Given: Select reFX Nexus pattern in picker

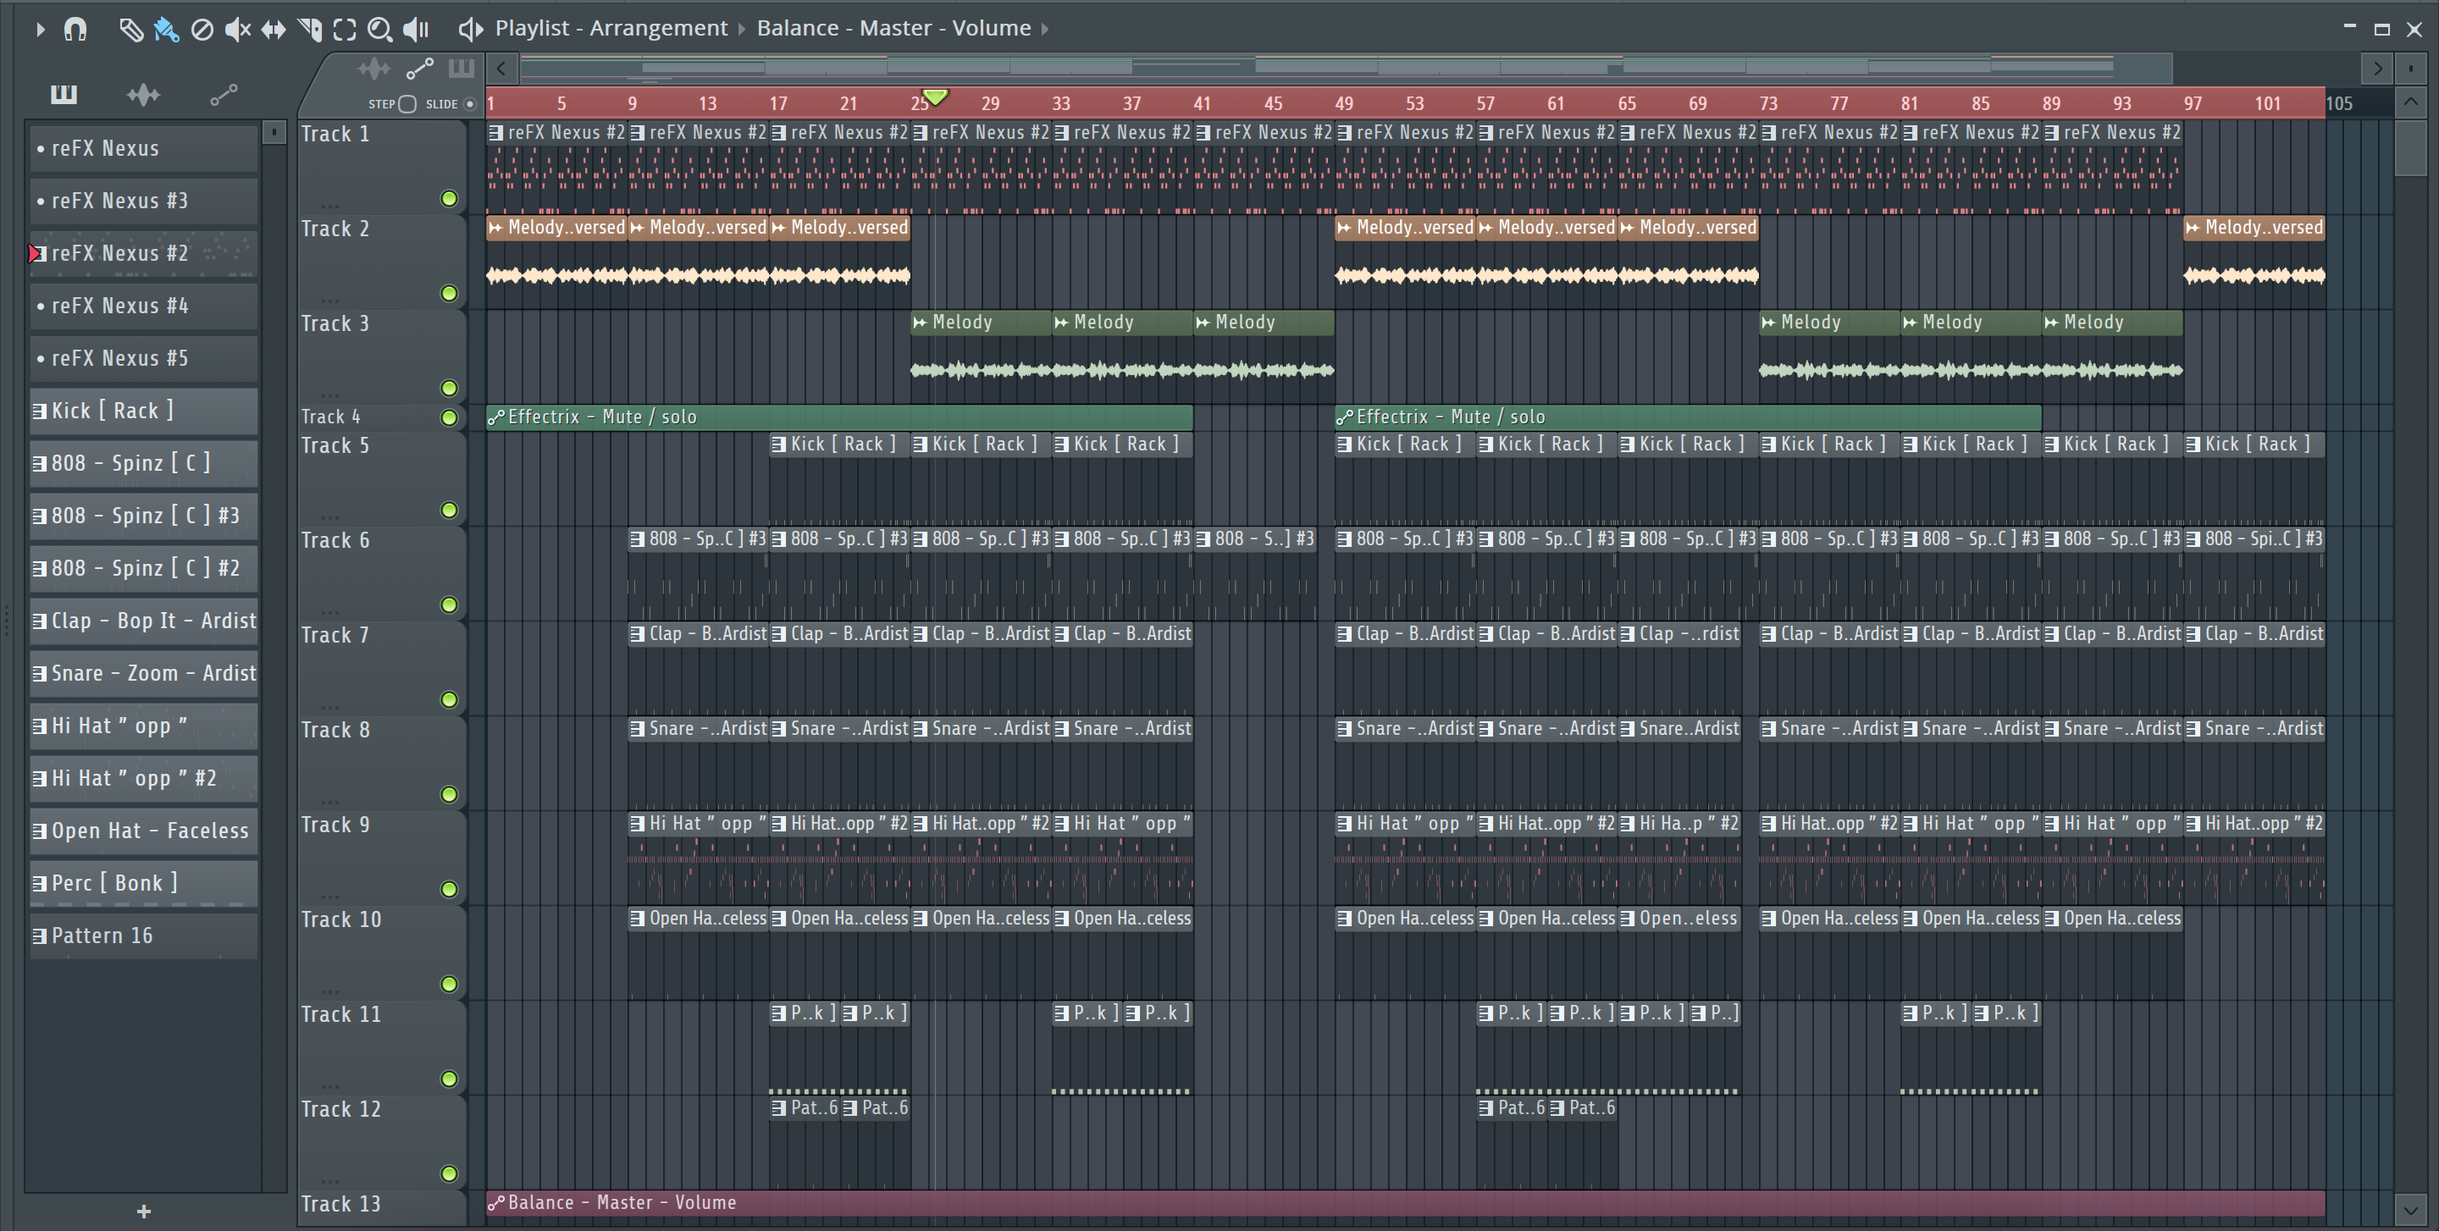Looking at the screenshot, I should pyautogui.click(x=144, y=148).
